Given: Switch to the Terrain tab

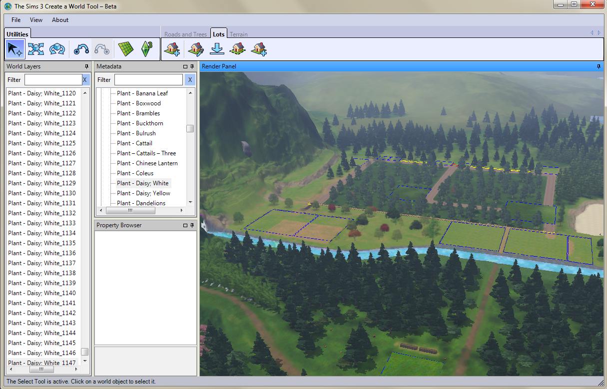Looking at the screenshot, I should click(238, 34).
